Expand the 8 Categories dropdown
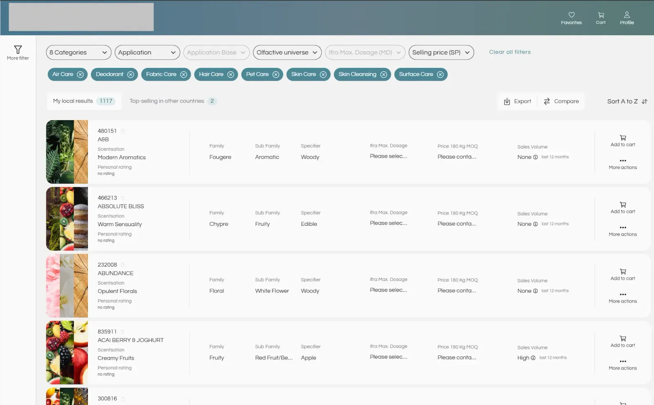The image size is (654, 405). [x=78, y=52]
